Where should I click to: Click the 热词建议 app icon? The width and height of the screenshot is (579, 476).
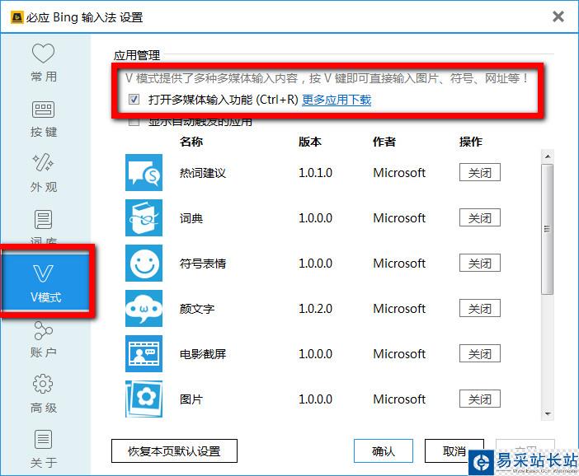tap(144, 173)
